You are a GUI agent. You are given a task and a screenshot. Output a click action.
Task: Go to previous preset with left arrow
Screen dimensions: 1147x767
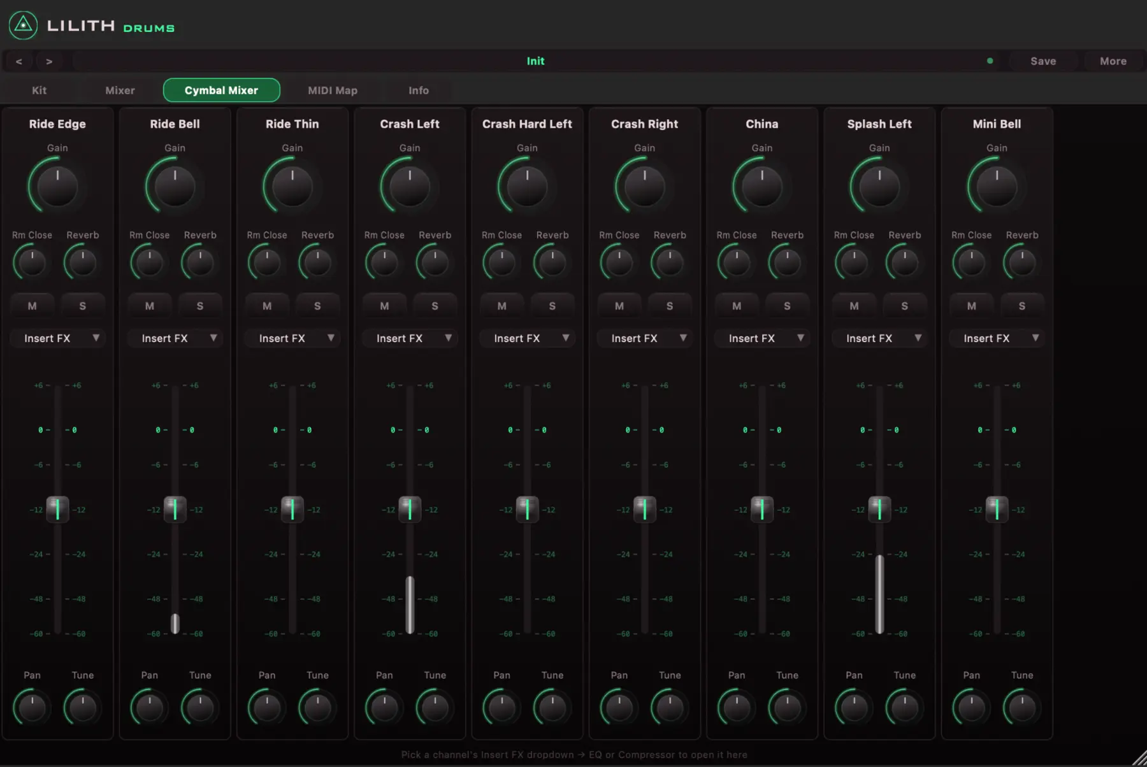tap(19, 61)
